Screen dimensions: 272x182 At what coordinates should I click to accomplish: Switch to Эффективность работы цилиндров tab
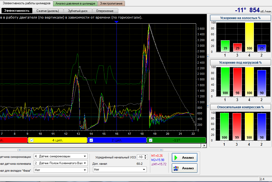coord(27,3)
